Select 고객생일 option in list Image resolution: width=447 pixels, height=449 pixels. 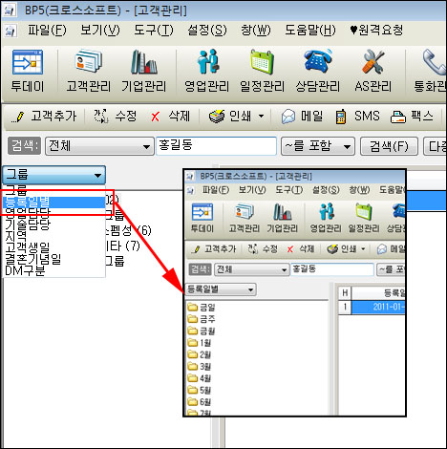tap(28, 247)
